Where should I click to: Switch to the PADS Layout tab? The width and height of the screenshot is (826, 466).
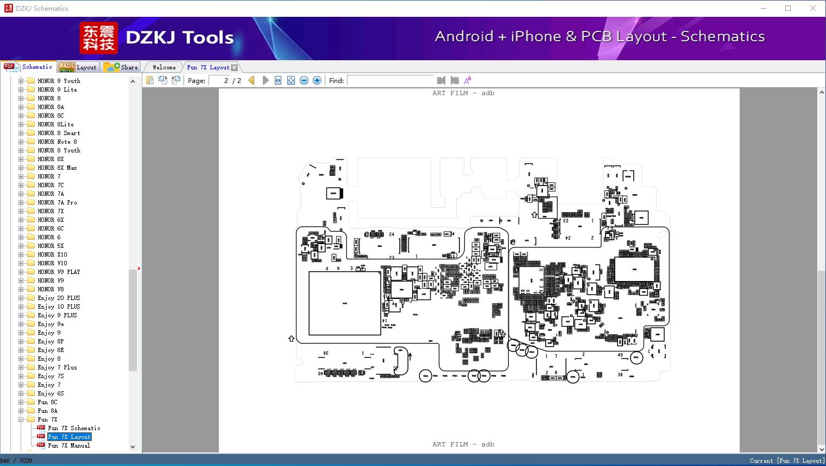pyautogui.click(x=78, y=67)
